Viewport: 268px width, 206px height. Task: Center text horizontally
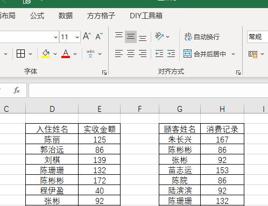(x=131, y=54)
